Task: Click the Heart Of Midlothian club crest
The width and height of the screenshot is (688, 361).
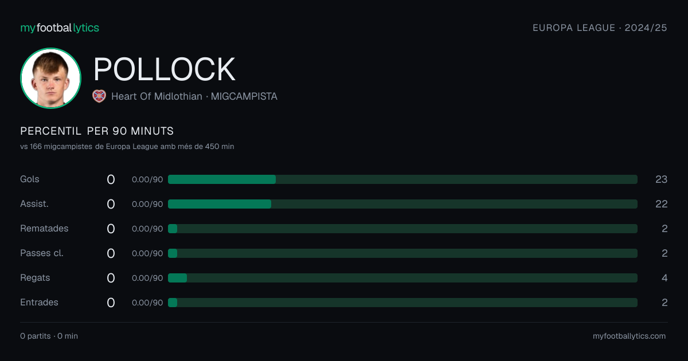Action: 99,96
